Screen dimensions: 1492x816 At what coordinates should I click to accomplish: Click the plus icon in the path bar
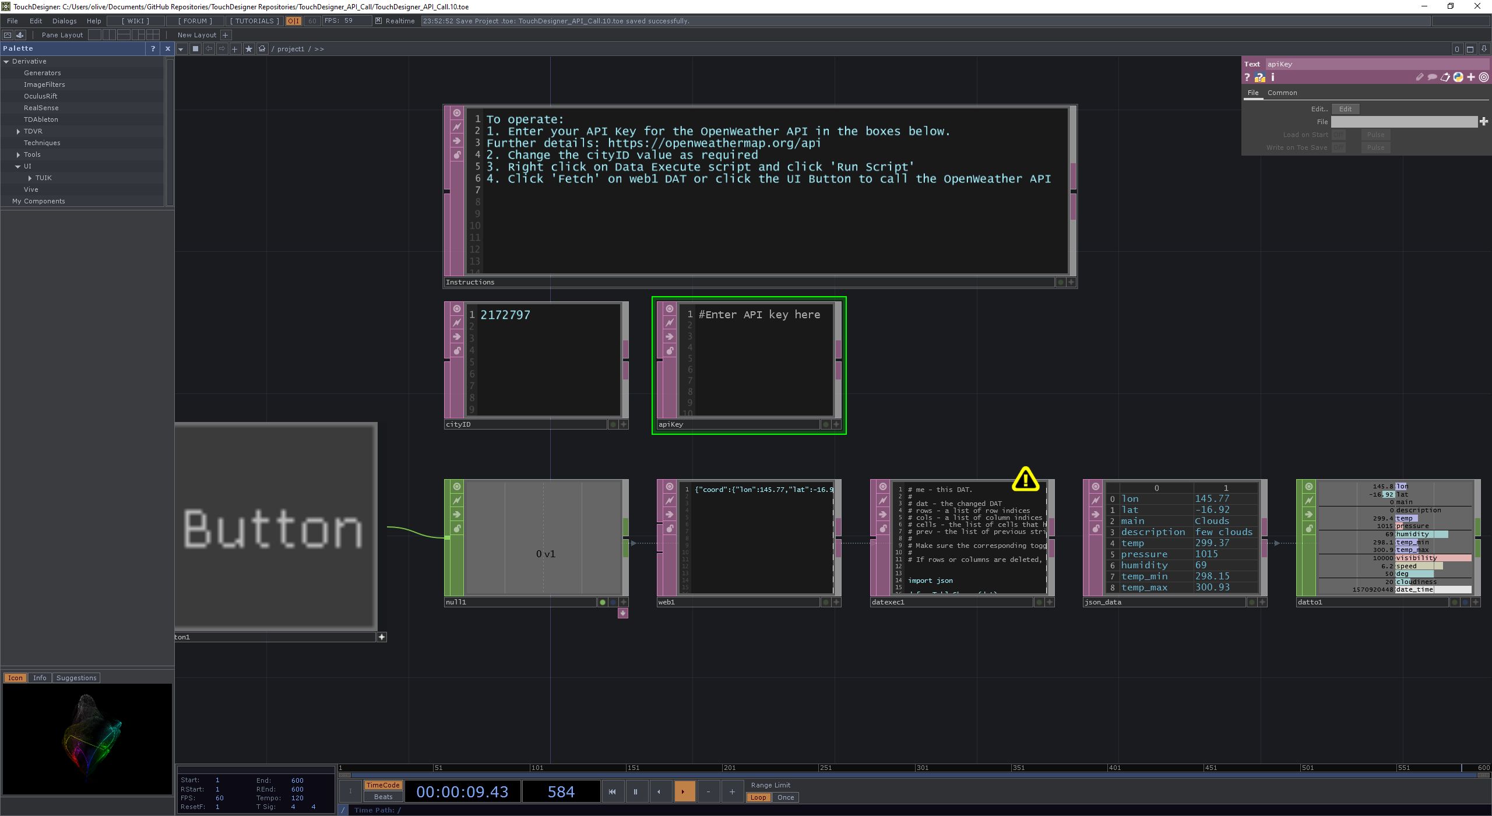235,49
